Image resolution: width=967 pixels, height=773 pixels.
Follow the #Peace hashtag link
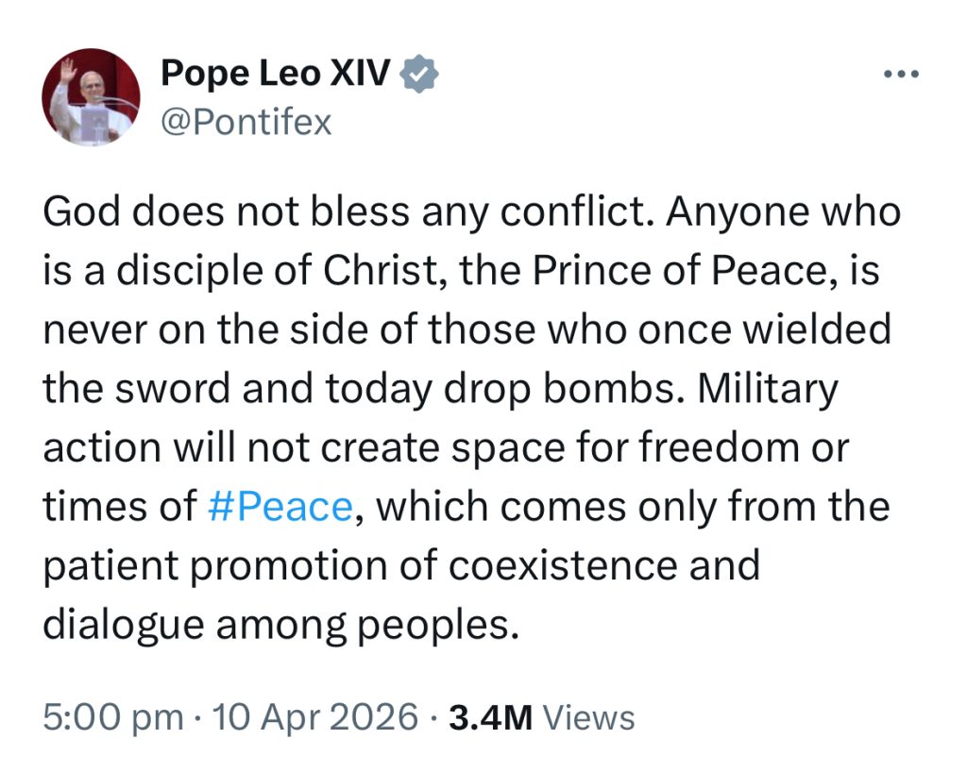click(x=280, y=507)
